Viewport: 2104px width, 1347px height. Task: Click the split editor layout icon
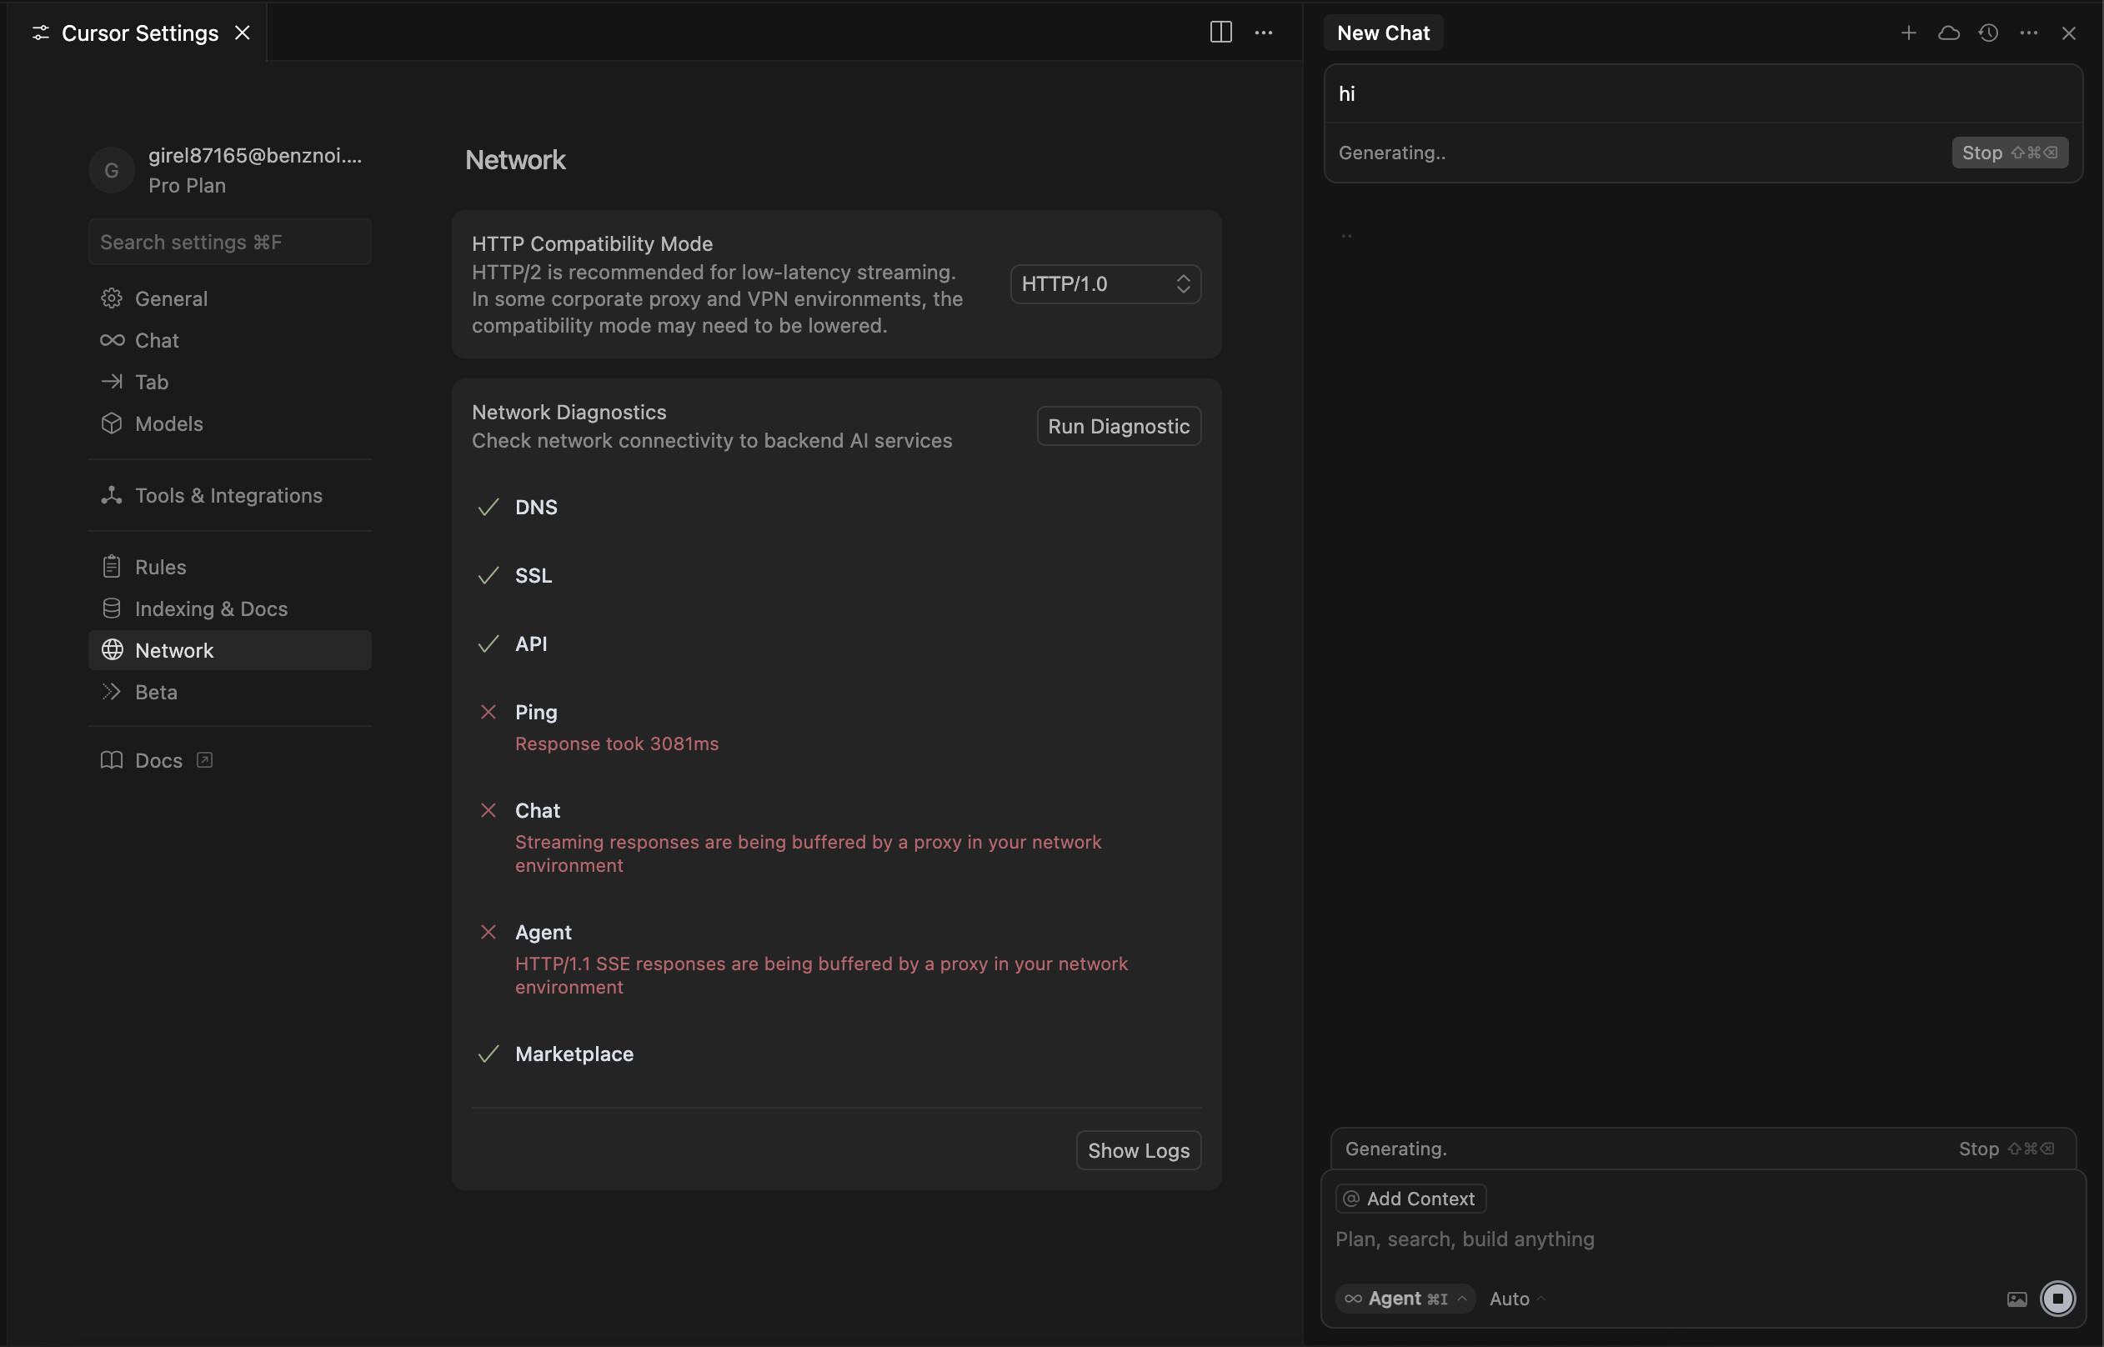[x=1220, y=33]
